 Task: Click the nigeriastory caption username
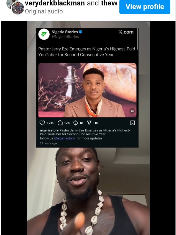click(49, 130)
